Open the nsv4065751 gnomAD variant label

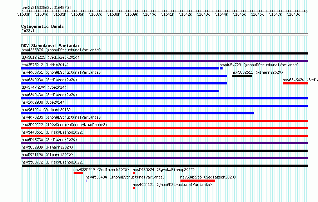(x=61, y=72)
